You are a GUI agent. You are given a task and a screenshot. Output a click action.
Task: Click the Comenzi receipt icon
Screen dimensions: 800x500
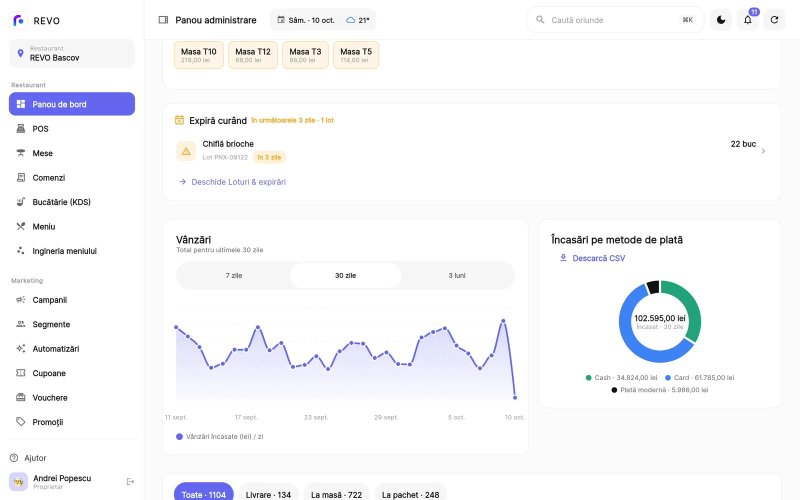(20, 177)
